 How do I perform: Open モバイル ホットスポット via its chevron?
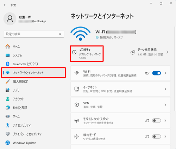(x=165, y=121)
